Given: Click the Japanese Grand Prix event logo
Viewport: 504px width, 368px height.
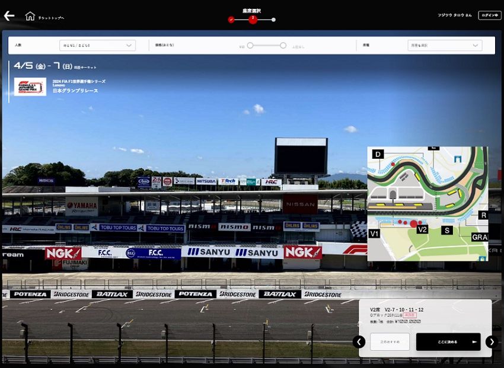Looking at the screenshot, I should 30,87.
